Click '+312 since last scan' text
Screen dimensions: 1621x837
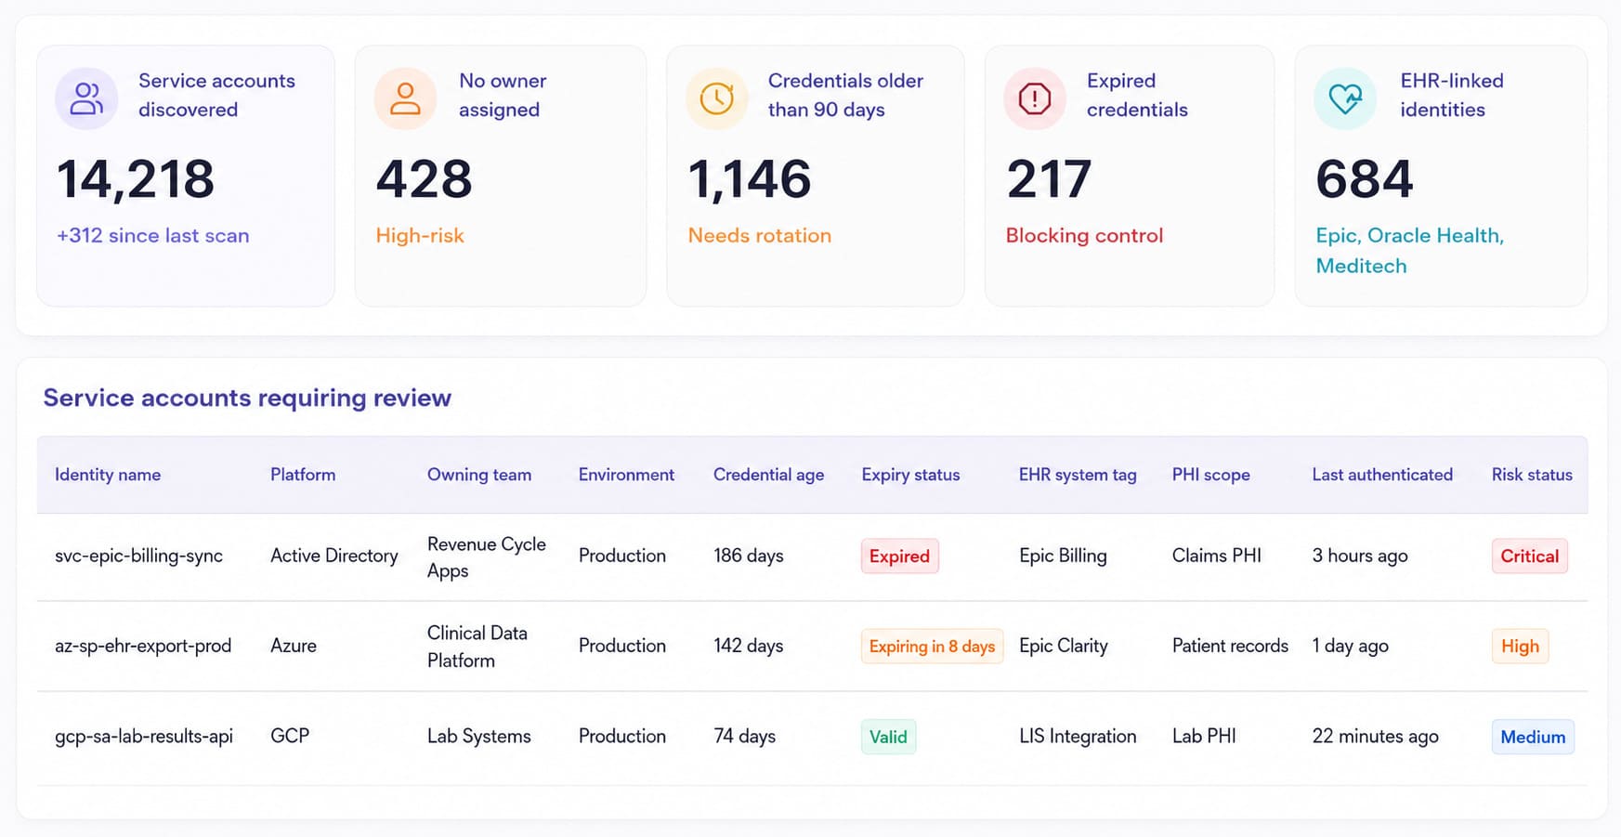pos(153,236)
